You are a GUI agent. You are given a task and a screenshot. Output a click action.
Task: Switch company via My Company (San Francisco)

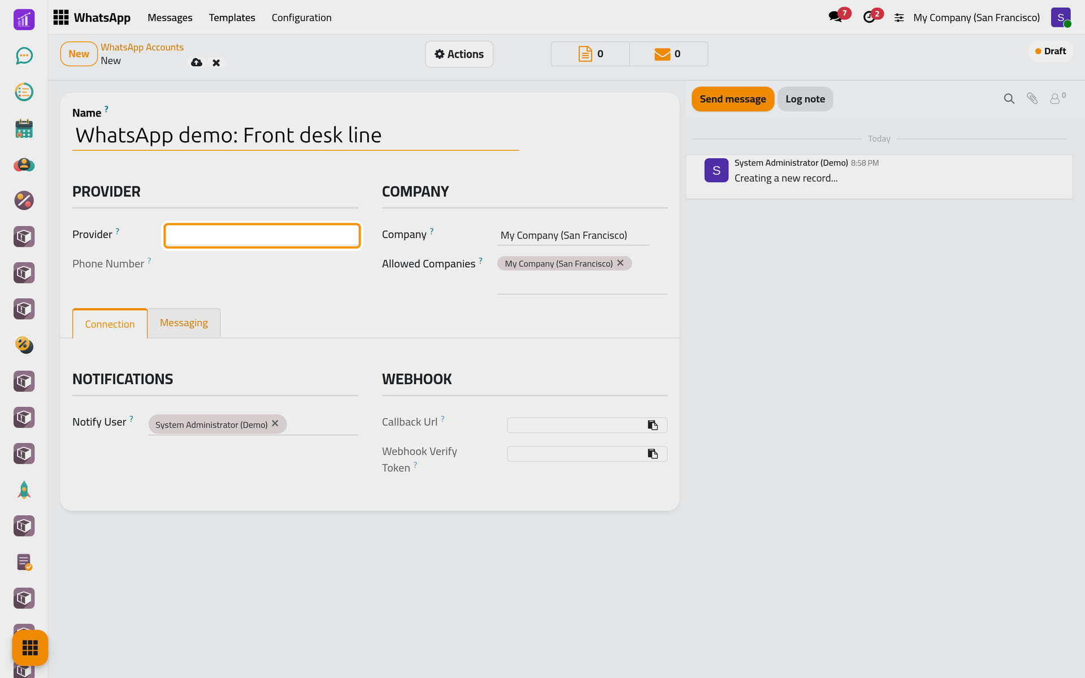point(976,18)
